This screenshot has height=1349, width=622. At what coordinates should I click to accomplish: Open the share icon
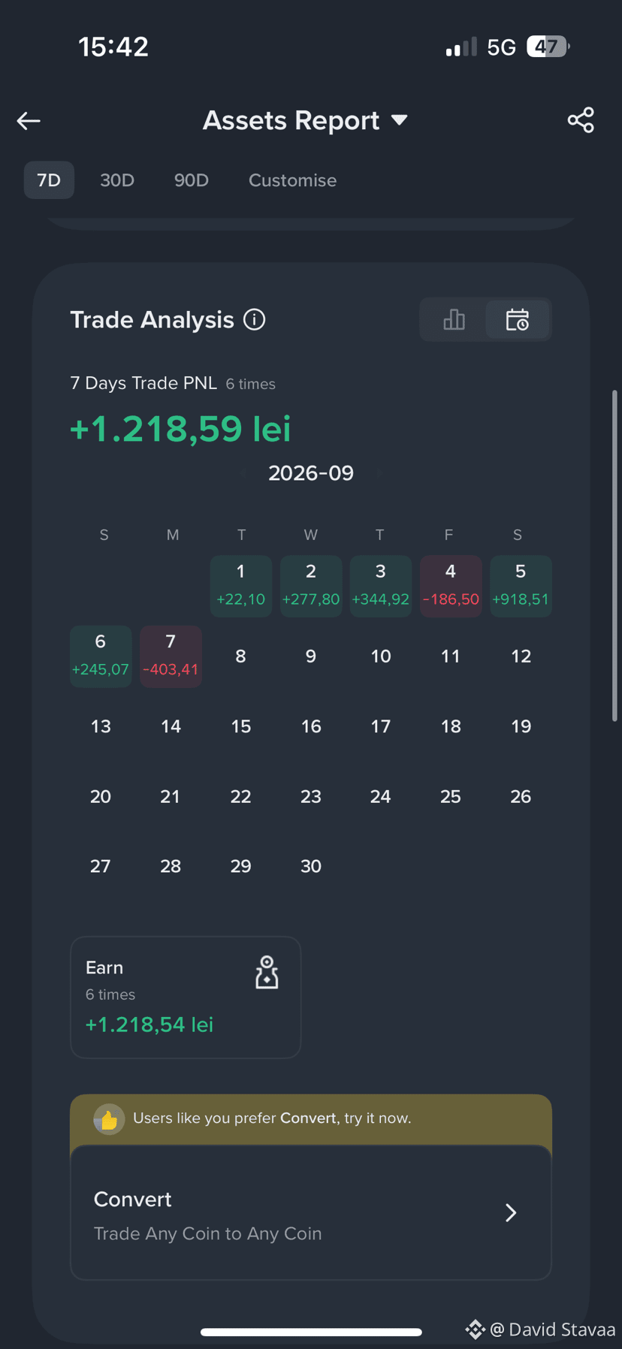point(581,120)
